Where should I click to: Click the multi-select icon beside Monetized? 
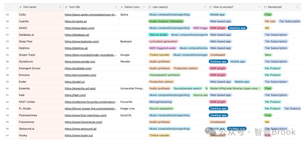click(x=265, y=7)
